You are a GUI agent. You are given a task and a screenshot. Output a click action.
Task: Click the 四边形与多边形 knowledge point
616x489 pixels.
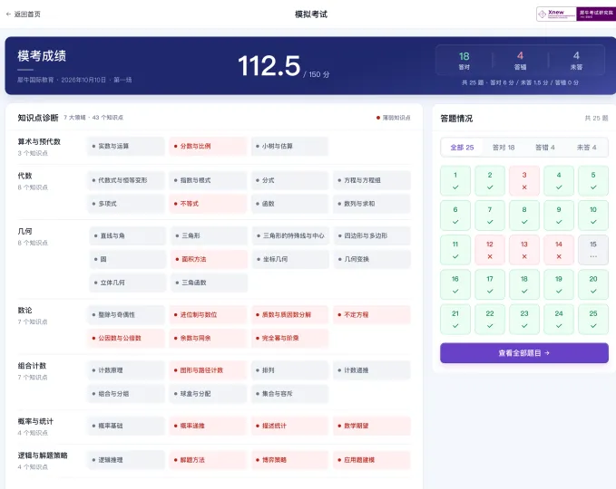(x=372, y=235)
